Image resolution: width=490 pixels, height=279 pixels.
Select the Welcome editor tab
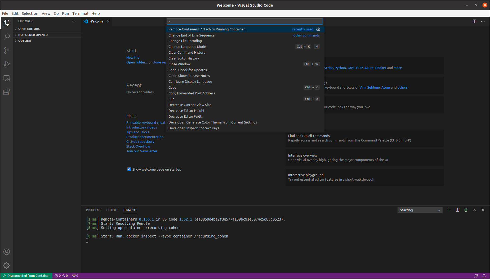[96, 21]
